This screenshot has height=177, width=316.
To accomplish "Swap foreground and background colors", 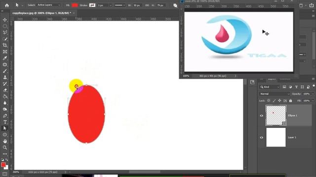I will pos(7,160).
